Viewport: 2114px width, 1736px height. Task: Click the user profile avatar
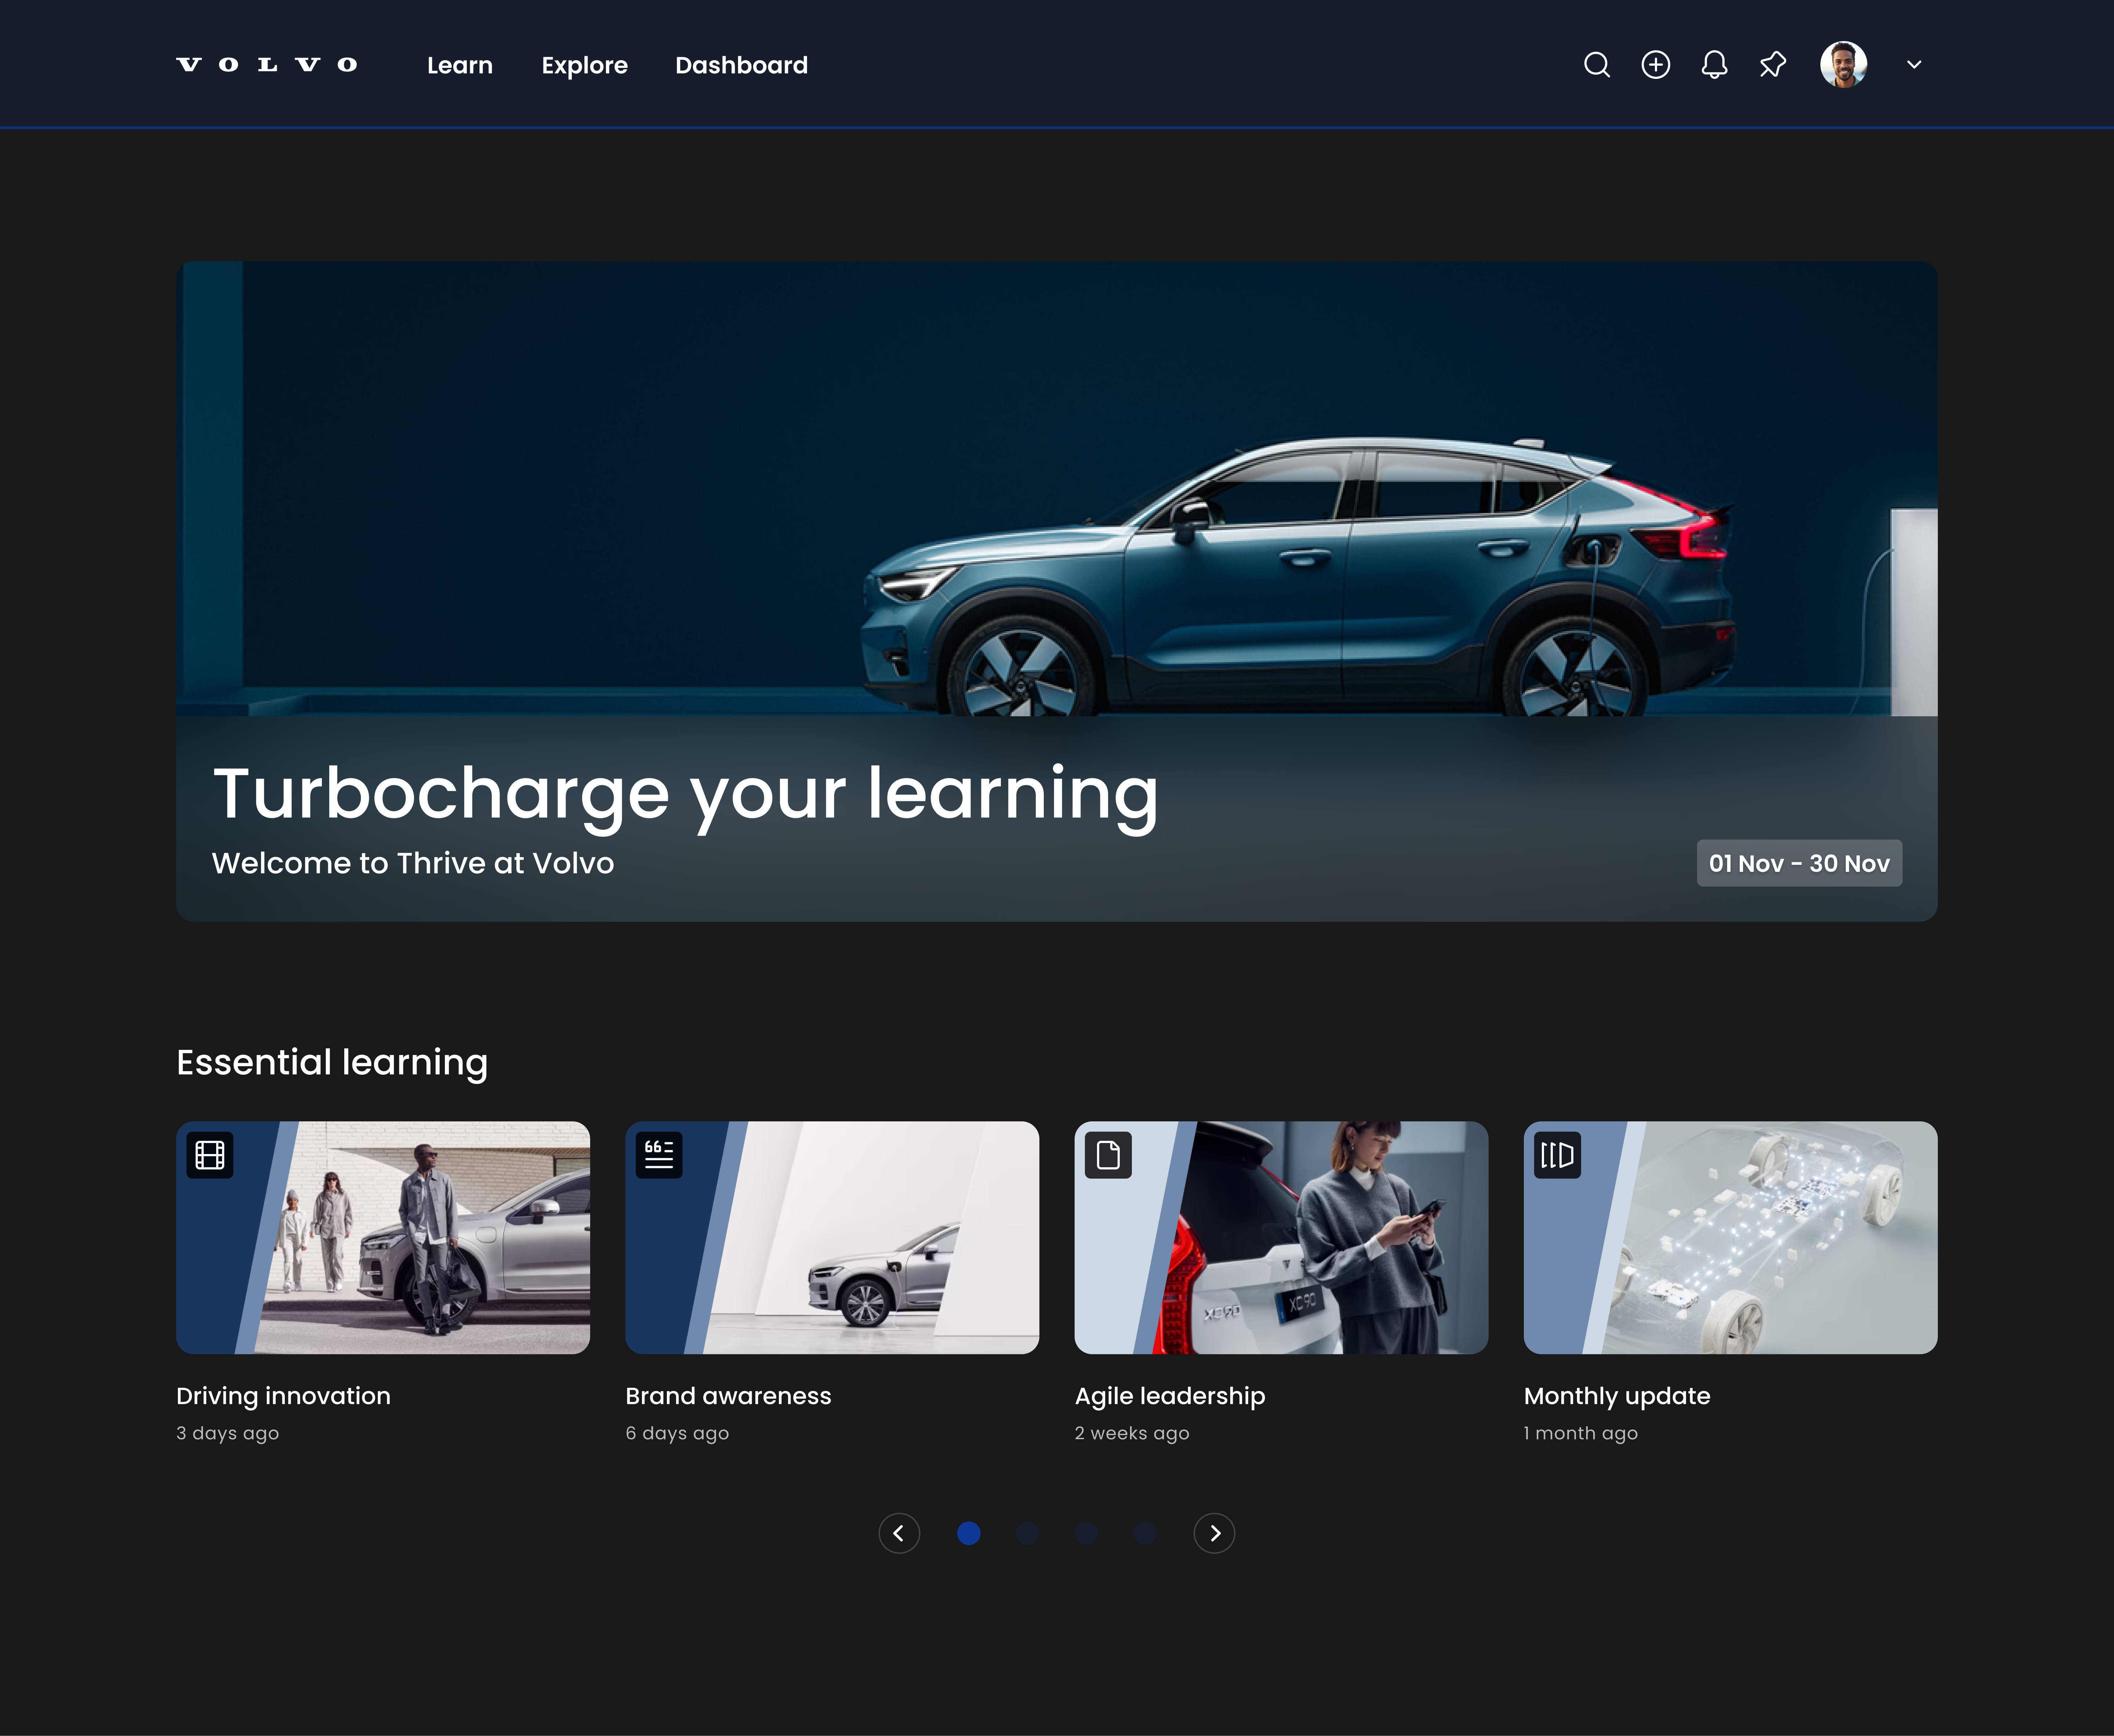[x=1843, y=65]
